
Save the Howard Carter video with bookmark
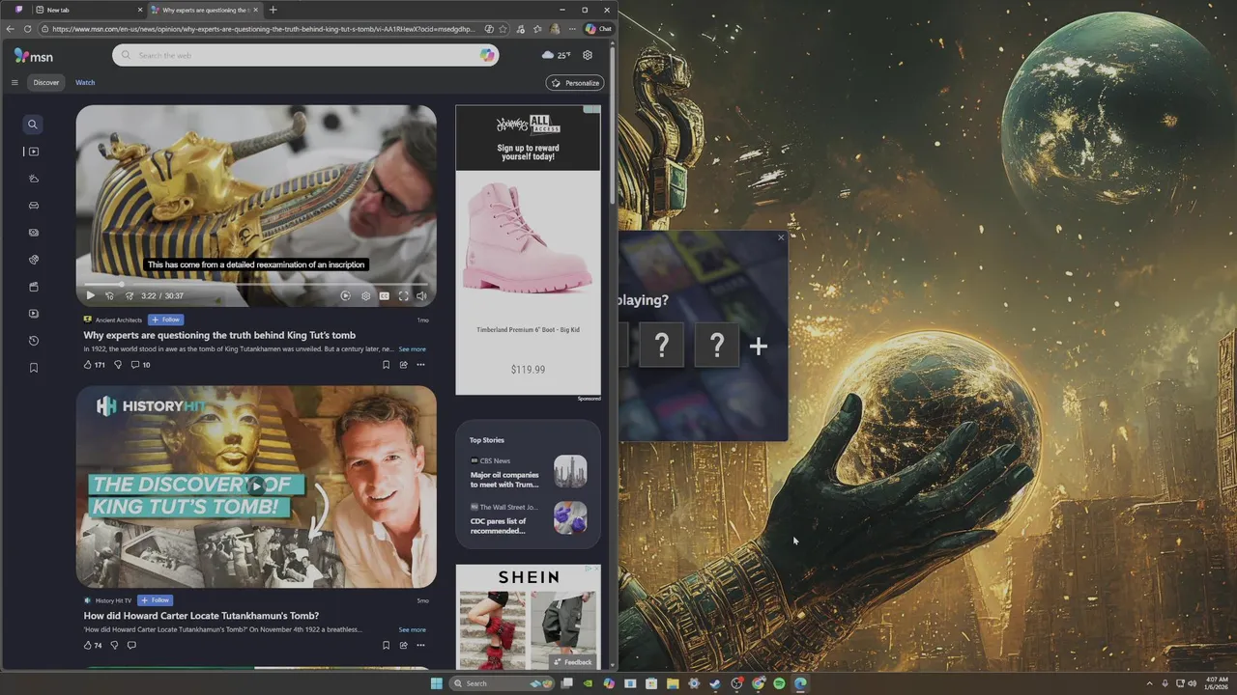(386, 645)
